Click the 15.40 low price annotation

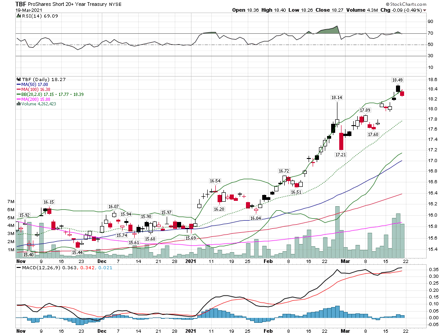click(x=28, y=254)
